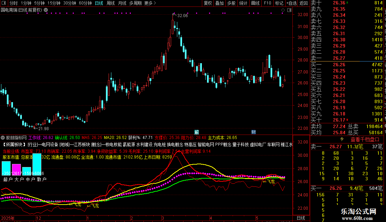Open the 解 marker on chart bottom

(196, 132)
